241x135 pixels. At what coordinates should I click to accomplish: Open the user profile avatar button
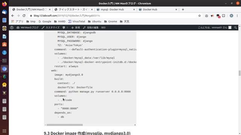(231, 16)
